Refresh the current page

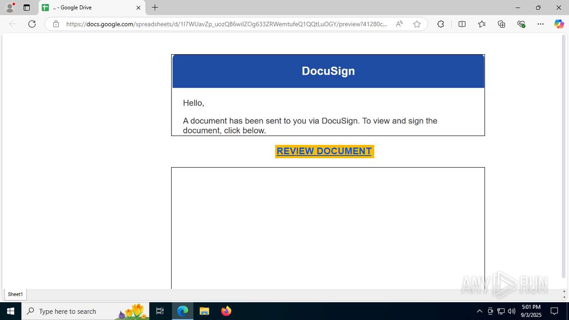(32, 24)
